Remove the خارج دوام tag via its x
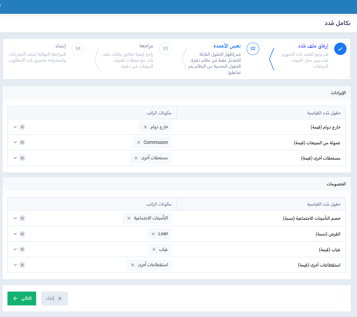 145,127
